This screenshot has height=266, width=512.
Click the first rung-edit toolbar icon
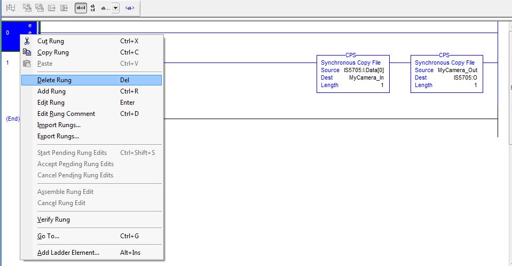click(x=11, y=8)
